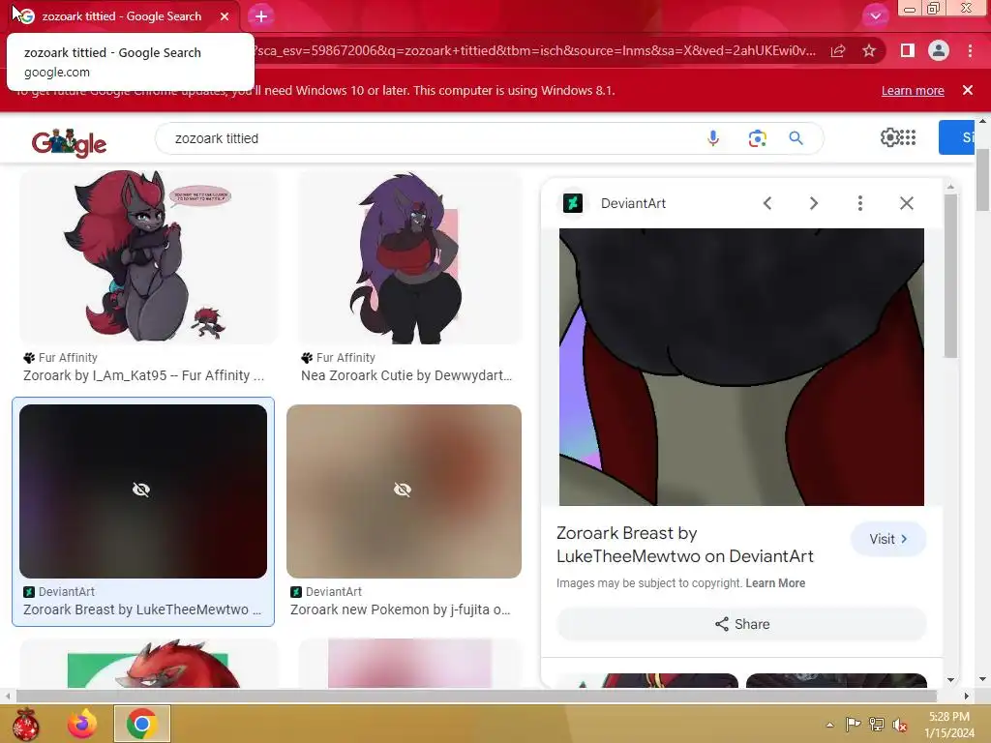This screenshot has height=743, width=991.
Task: Open the ornament Start button
Action: click(26, 724)
